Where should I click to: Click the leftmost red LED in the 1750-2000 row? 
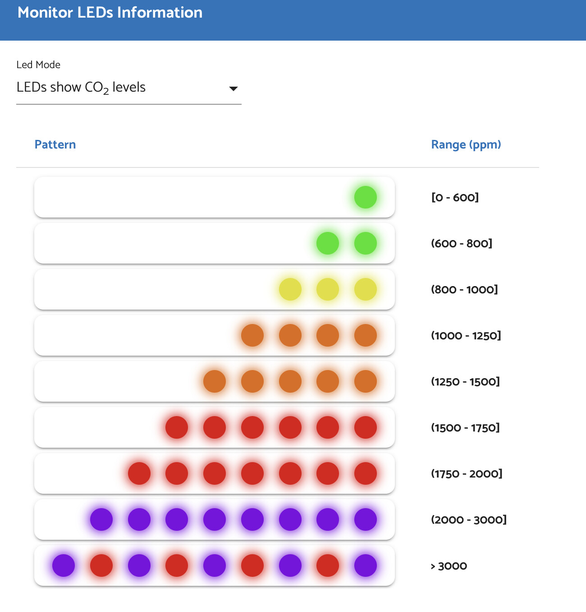pyautogui.click(x=139, y=473)
